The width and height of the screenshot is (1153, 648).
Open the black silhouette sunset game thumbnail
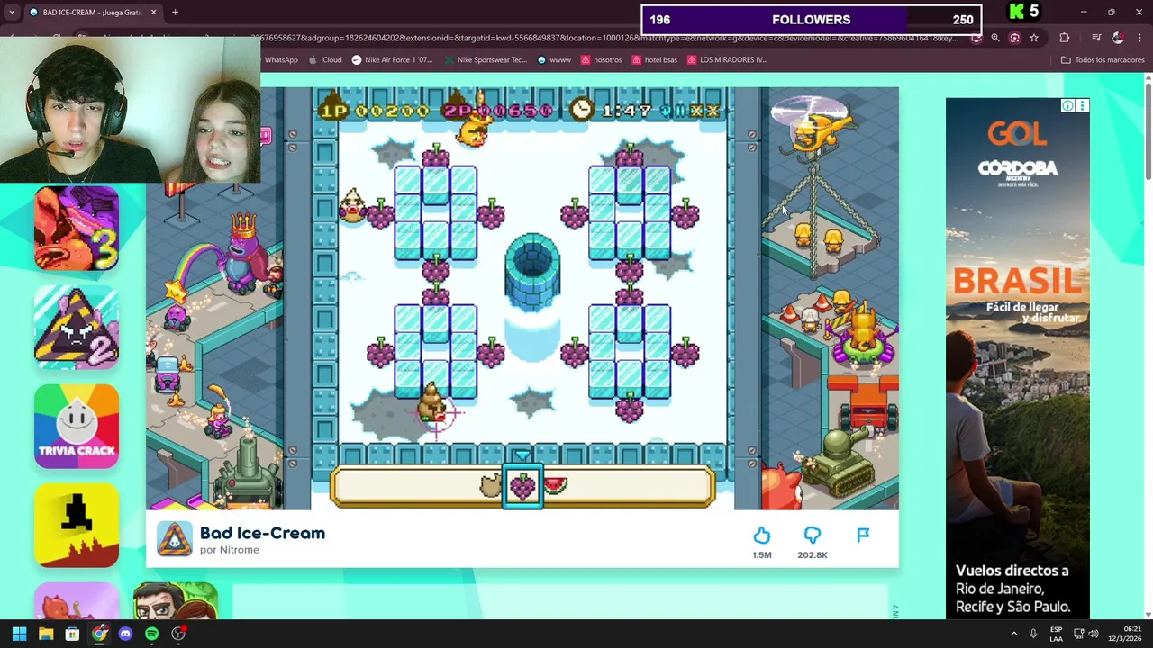pyautogui.click(x=77, y=525)
